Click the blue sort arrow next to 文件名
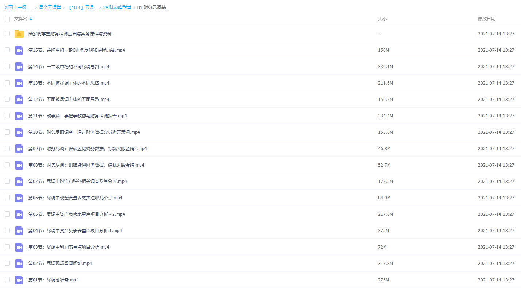 [31, 19]
